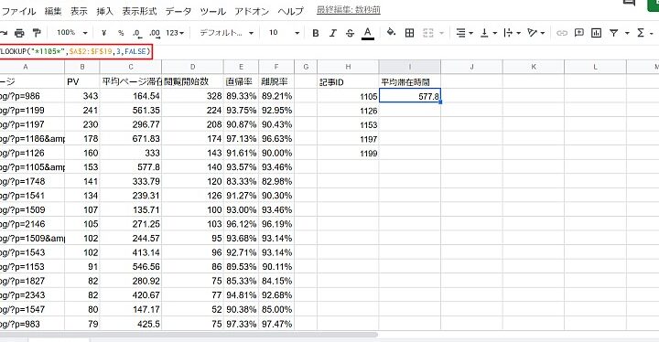The width and height of the screenshot is (659, 342).
Task: Open the text color picker
Action: click(x=368, y=33)
